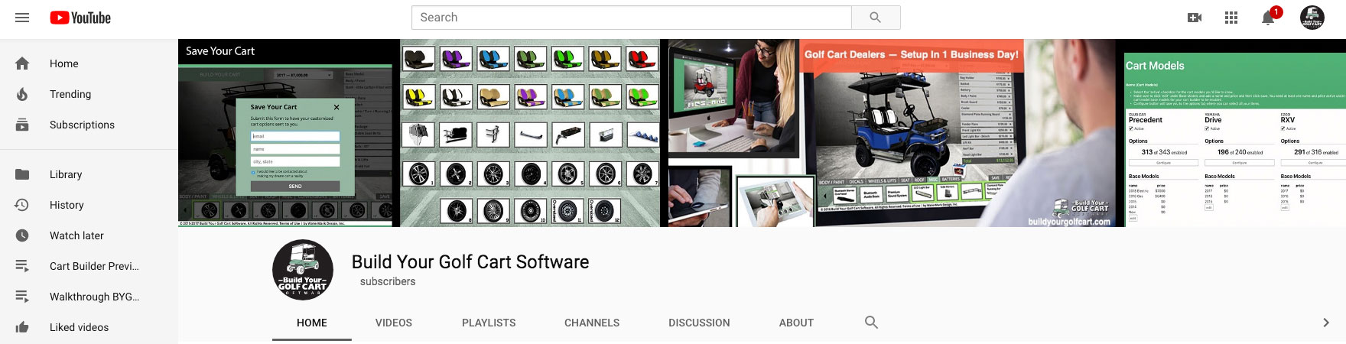This screenshot has width=1346, height=344.
Task: Click the History clock-arrow icon
Action: point(22,205)
